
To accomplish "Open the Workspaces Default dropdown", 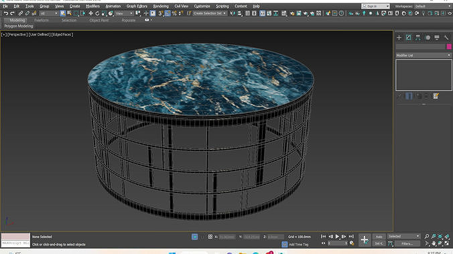I will [x=433, y=6].
